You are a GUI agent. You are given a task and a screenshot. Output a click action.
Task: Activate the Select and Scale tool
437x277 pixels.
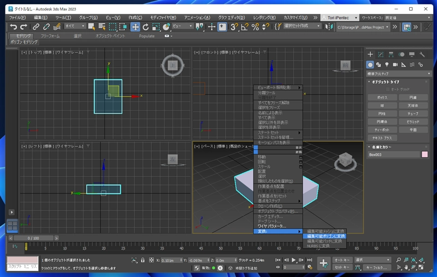coord(156,27)
